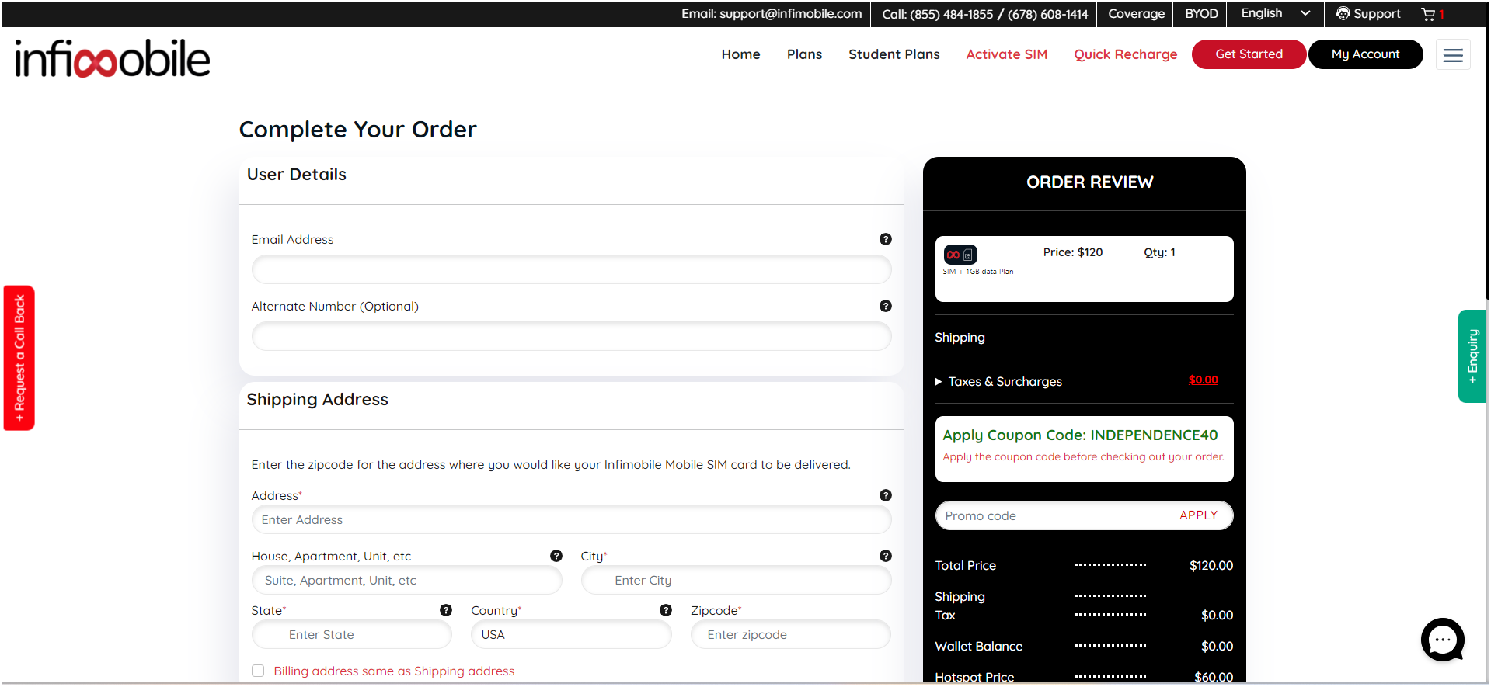
Task: Open the BYOD link
Action: click(x=1201, y=14)
